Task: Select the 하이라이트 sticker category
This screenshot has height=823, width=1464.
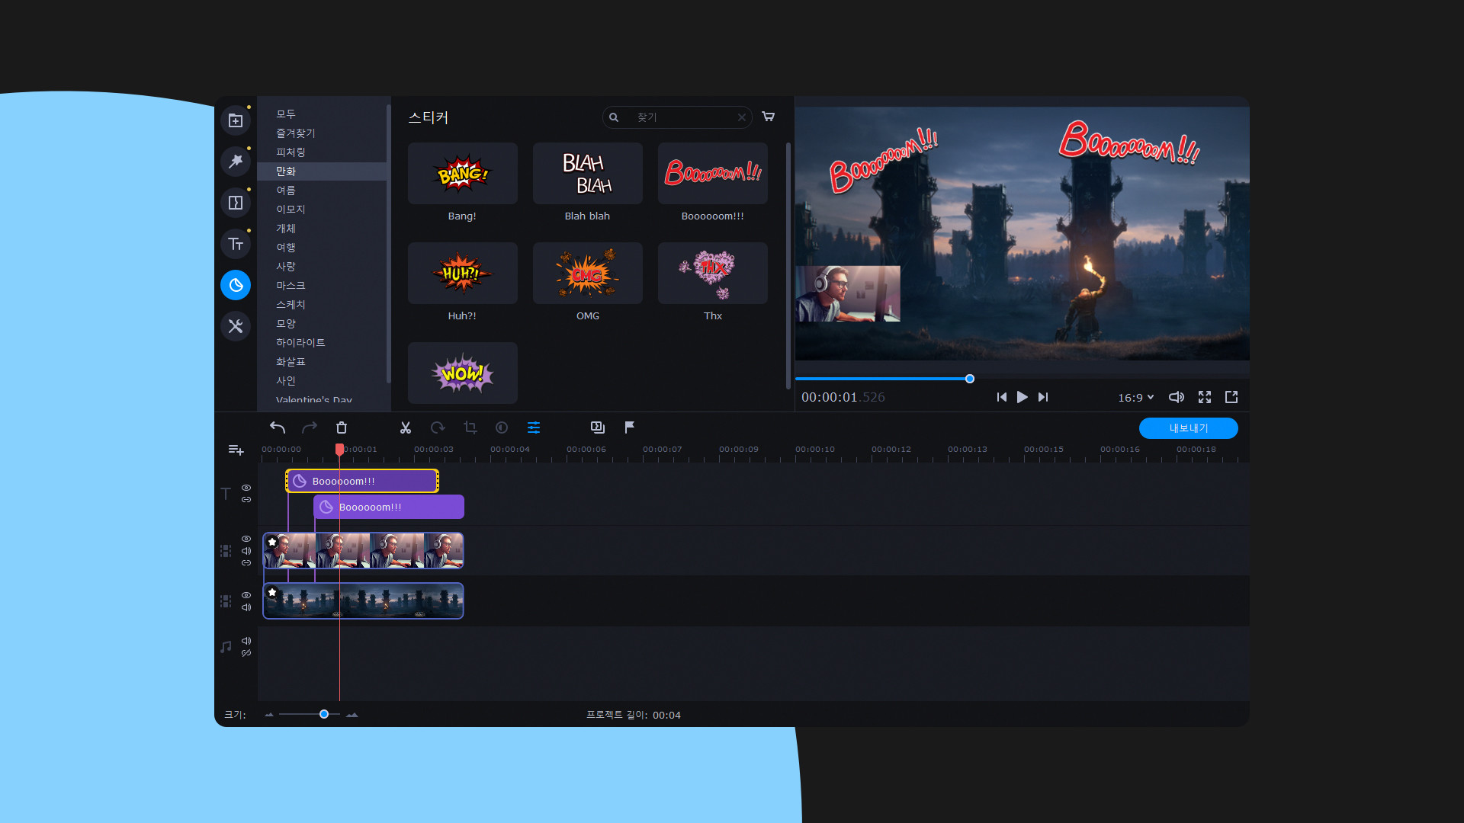Action: [300, 342]
